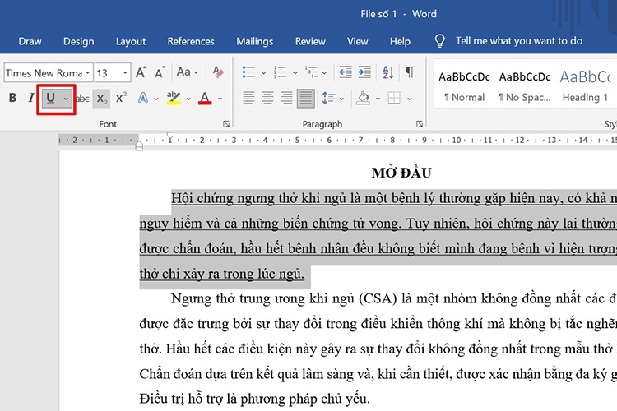
Task: Click the MỞ ĐẦU heading text
Action: pos(401,173)
